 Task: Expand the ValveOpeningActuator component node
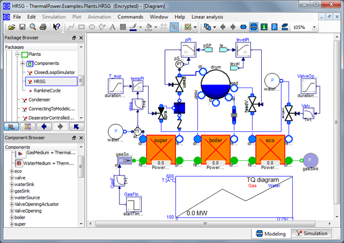pos(12,204)
